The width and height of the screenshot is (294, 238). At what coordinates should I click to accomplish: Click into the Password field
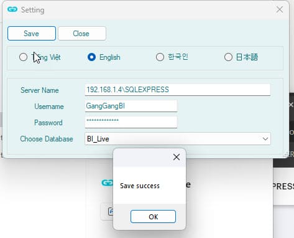point(131,122)
